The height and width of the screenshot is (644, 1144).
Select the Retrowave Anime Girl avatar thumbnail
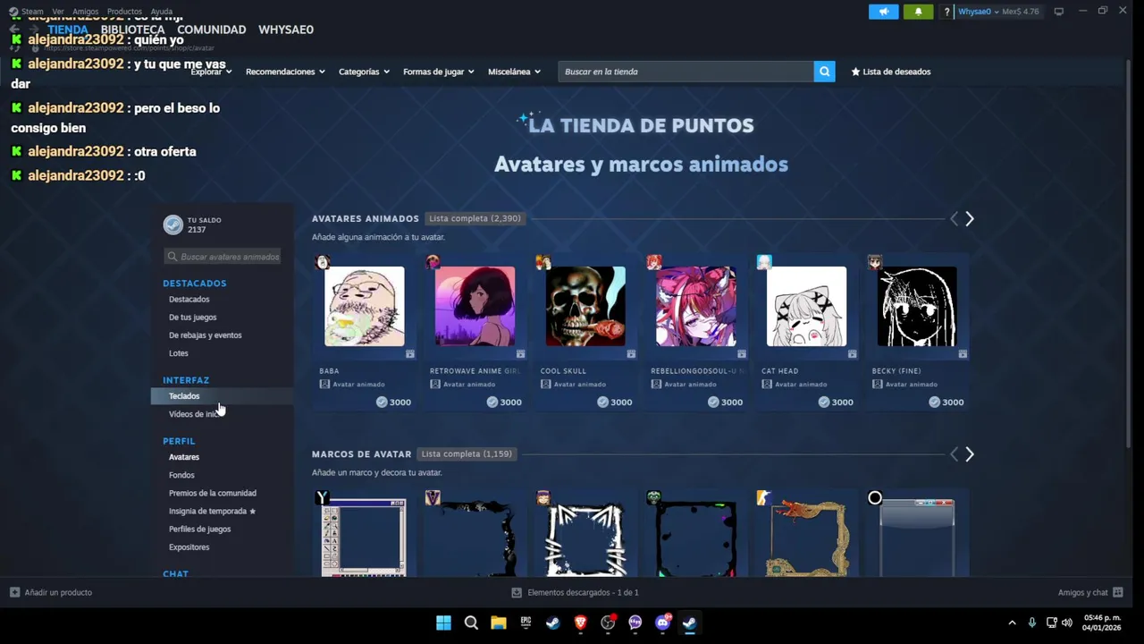[x=475, y=307]
